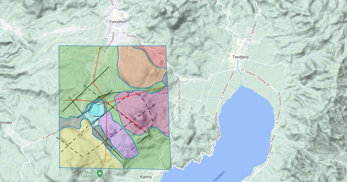Click the Mount Tondano green peak marker
This screenshot has width=347, height=182.
coord(100,173)
